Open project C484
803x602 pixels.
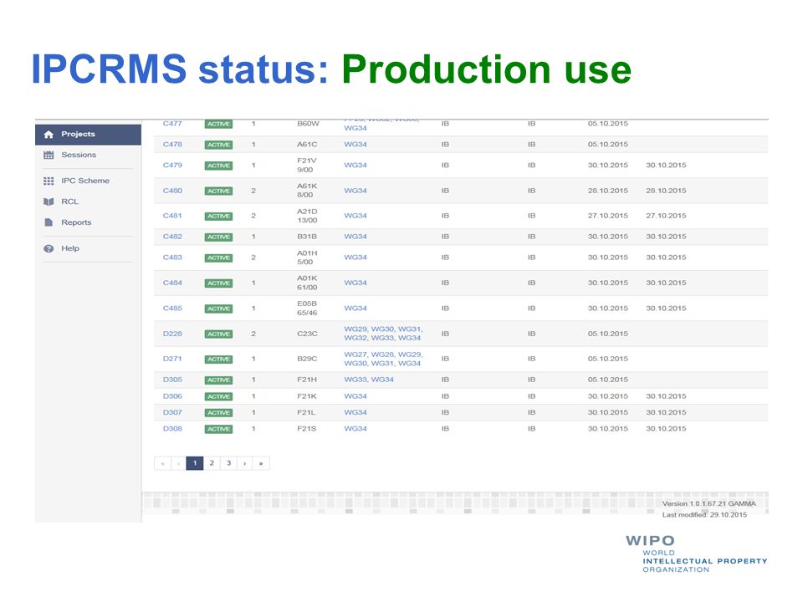point(172,283)
